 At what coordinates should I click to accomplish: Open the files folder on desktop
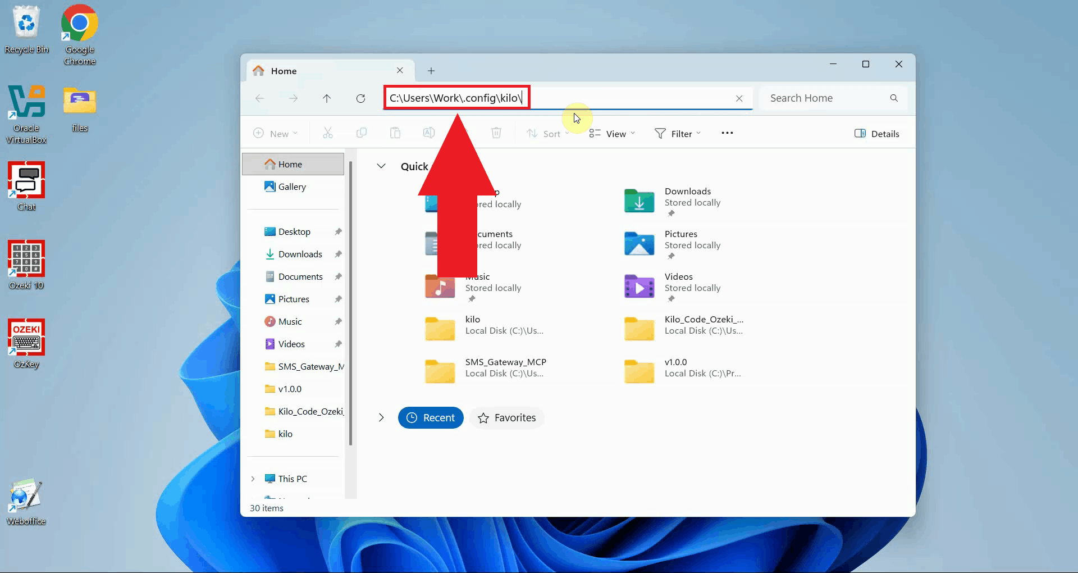(x=80, y=109)
